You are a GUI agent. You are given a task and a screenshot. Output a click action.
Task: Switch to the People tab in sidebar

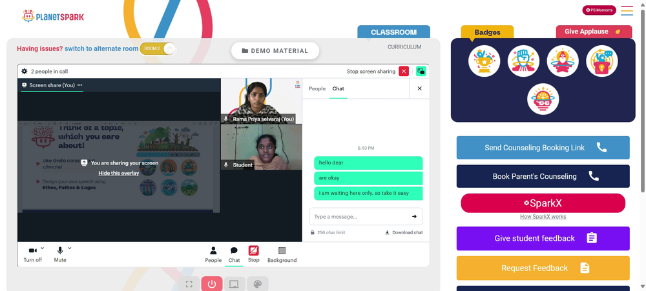click(317, 88)
